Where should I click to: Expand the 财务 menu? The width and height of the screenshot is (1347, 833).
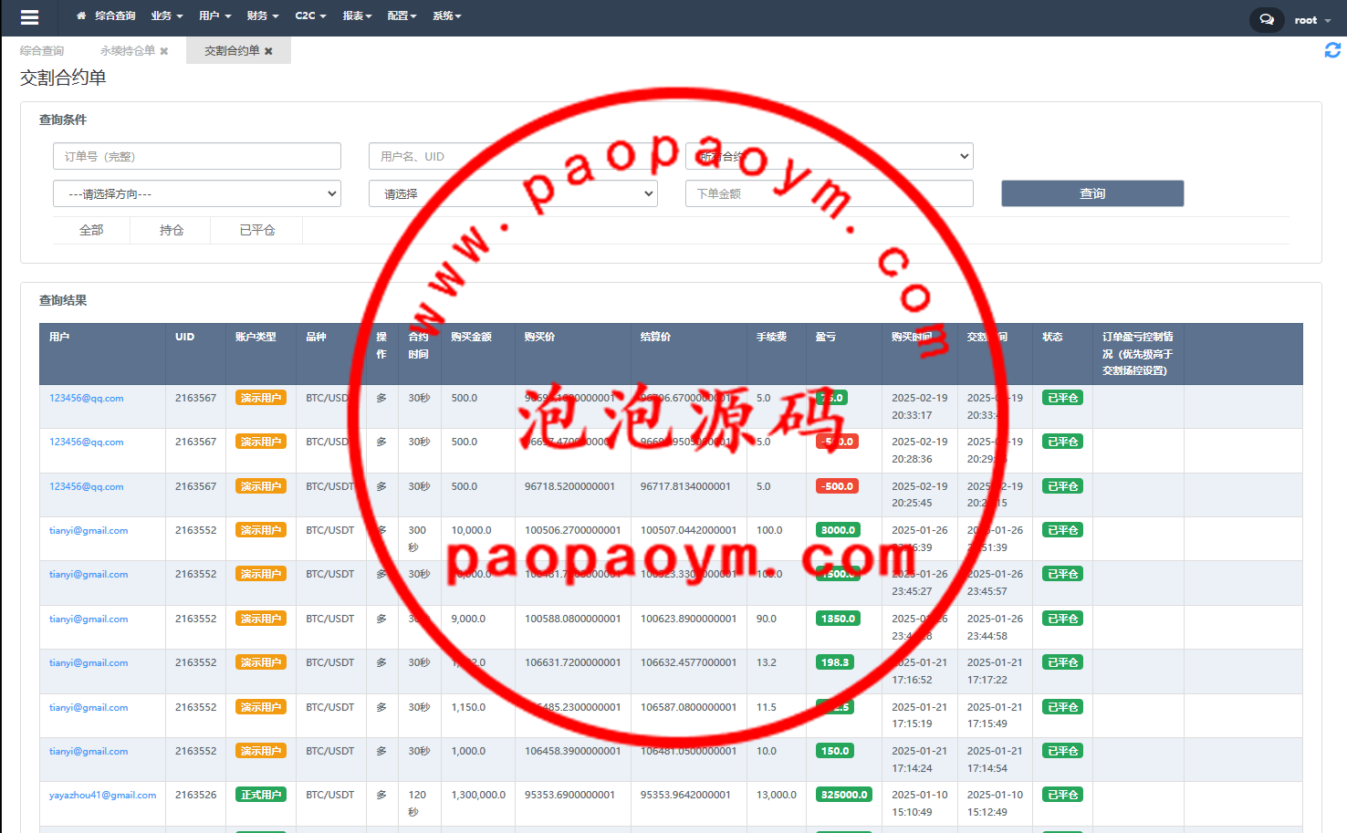coord(263,16)
